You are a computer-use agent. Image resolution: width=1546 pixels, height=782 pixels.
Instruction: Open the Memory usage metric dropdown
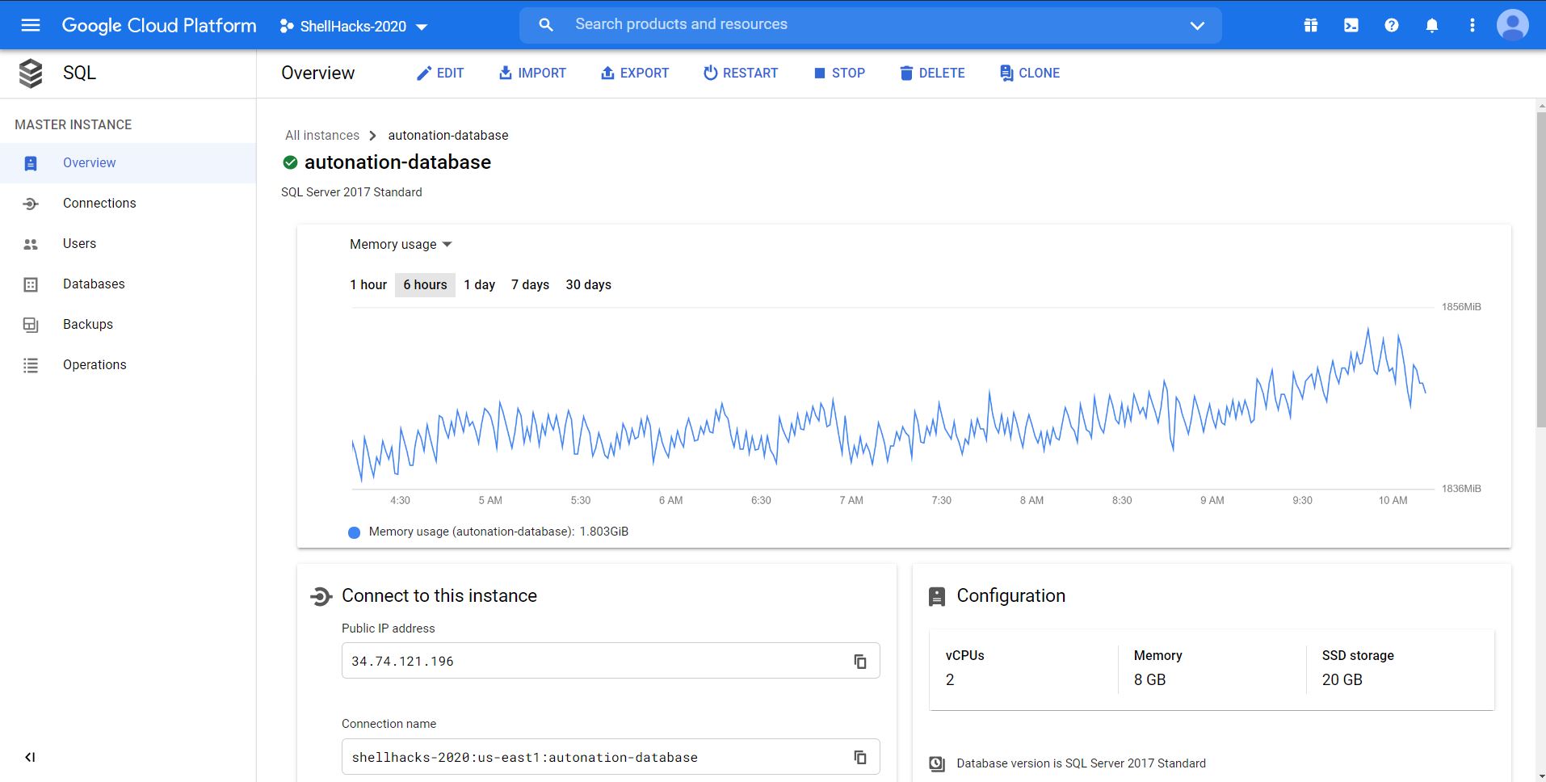(401, 244)
